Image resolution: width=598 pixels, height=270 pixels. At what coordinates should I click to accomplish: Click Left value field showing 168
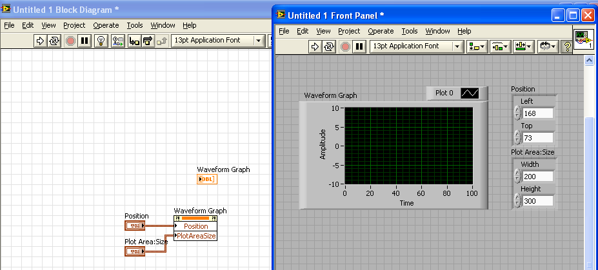[x=538, y=113]
